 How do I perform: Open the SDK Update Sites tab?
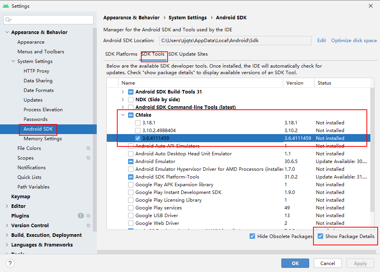(188, 54)
